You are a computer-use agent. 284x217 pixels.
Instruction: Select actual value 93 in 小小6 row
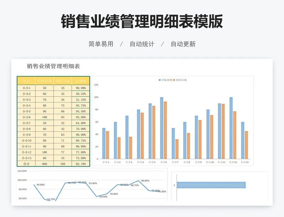[63, 117]
